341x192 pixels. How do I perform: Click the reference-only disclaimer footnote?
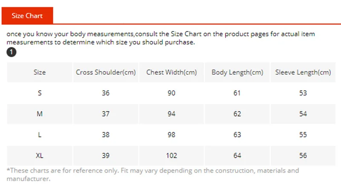[153, 175]
